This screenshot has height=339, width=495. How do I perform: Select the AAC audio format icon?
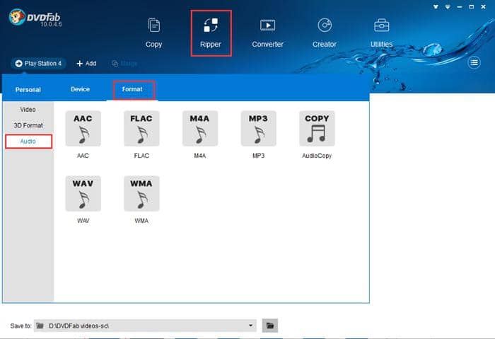(x=83, y=129)
